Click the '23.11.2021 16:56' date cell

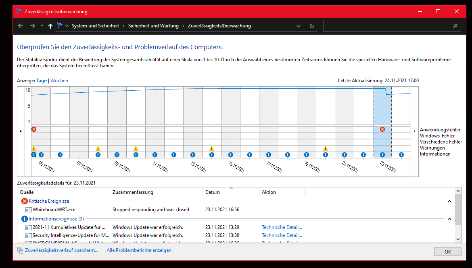point(222,209)
